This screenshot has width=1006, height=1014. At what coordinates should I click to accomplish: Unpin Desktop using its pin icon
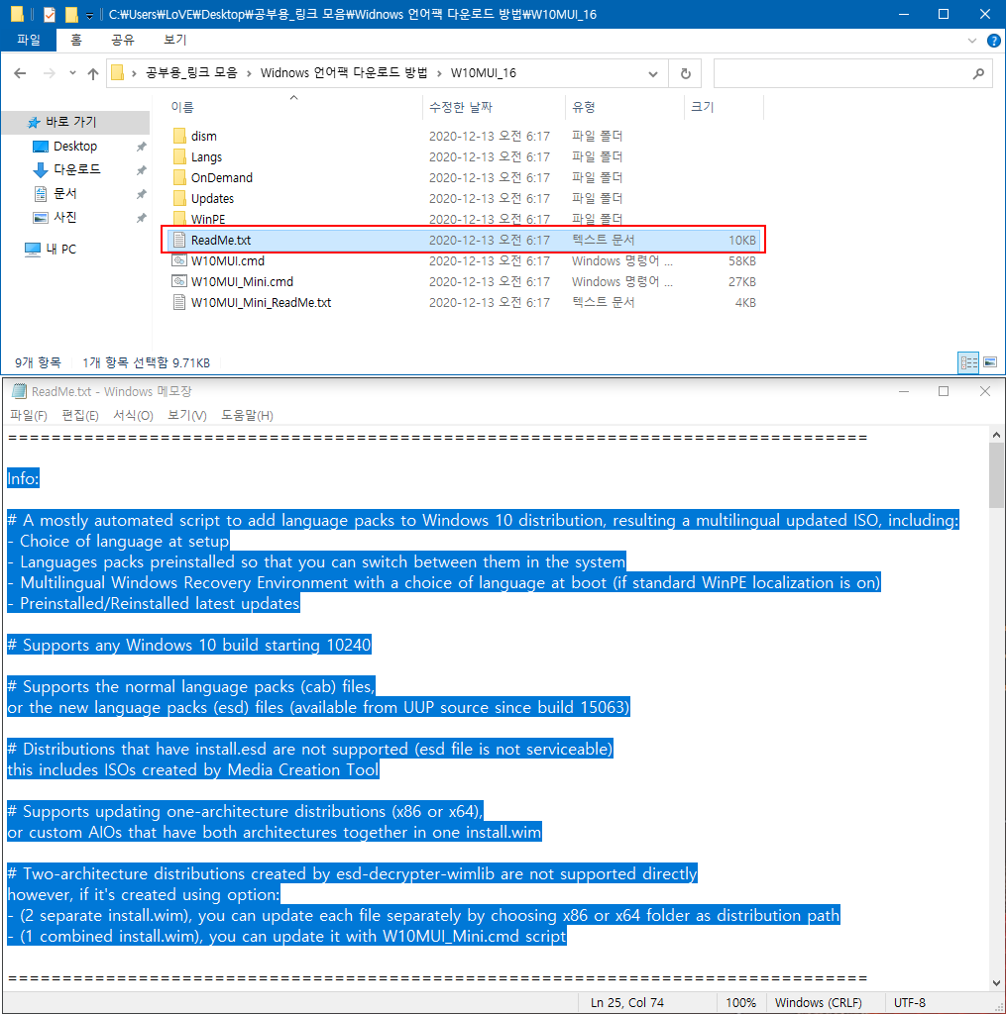coord(141,147)
